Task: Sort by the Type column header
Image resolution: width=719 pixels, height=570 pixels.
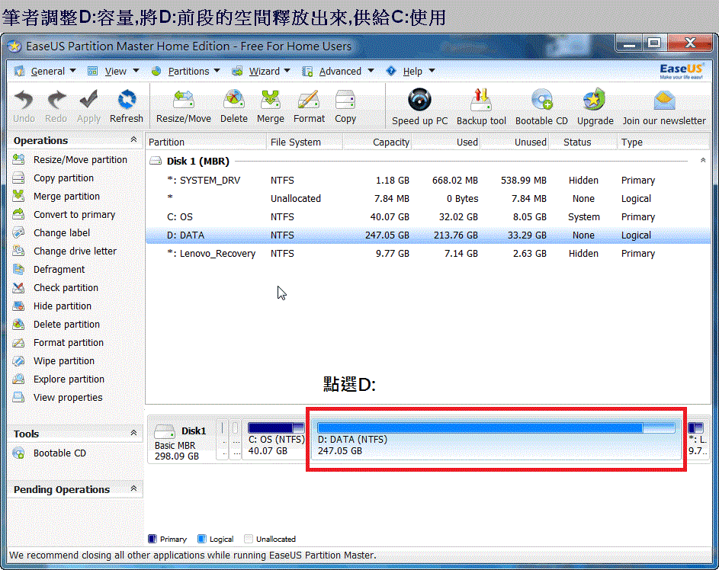Action: click(x=663, y=142)
